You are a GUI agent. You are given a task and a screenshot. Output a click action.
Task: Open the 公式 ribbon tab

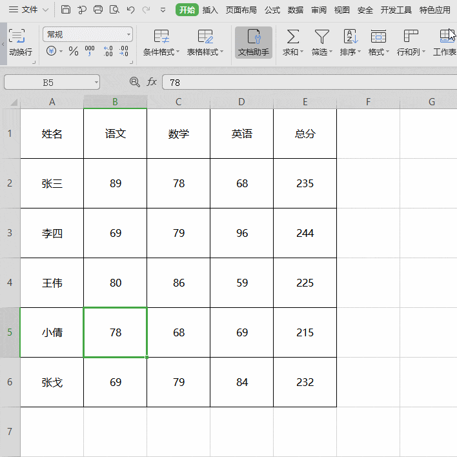272,10
